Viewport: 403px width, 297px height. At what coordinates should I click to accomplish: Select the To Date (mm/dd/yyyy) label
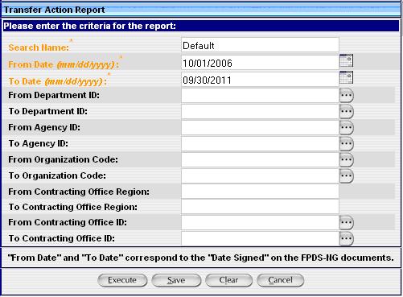[57, 81]
